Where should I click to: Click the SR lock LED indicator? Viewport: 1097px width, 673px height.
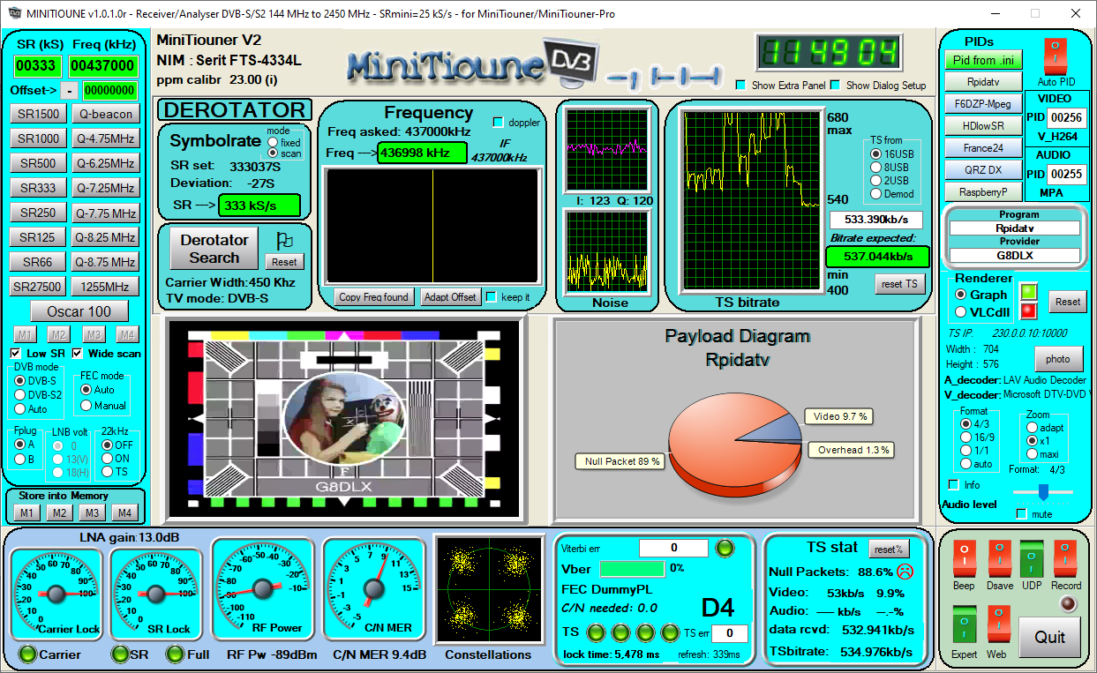[x=119, y=654]
